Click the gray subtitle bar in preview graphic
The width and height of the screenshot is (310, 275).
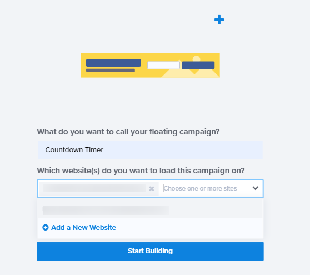[111, 70]
